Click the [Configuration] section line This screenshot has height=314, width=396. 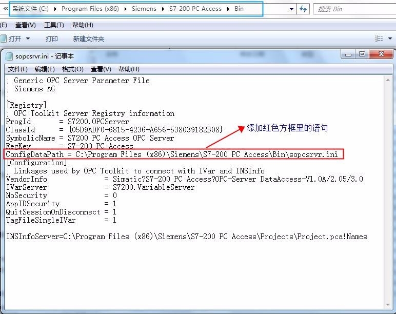click(36, 163)
